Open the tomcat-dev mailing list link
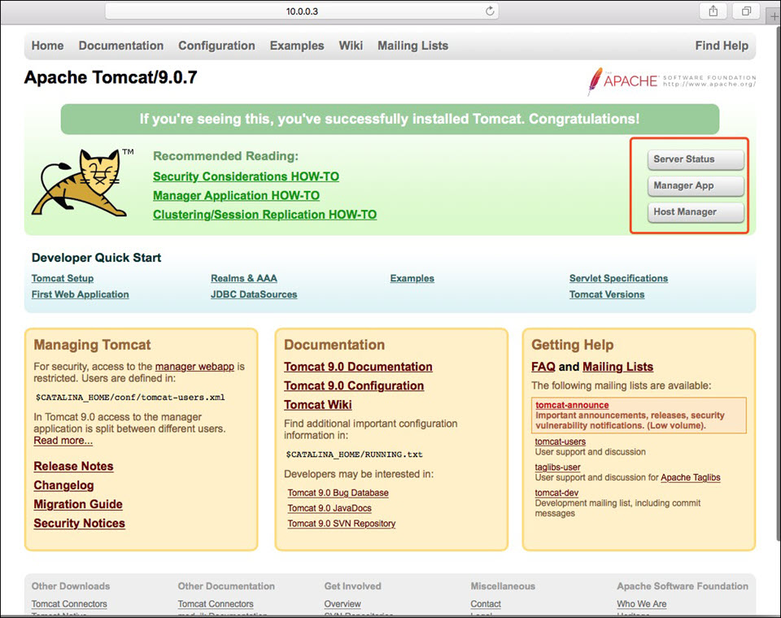The image size is (781, 618). click(556, 493)
